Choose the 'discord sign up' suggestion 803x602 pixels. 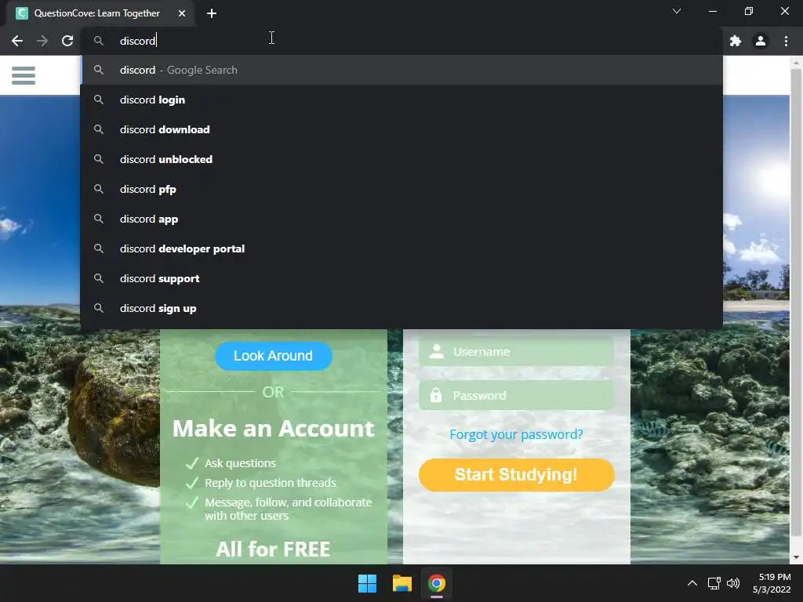[402, 308]
